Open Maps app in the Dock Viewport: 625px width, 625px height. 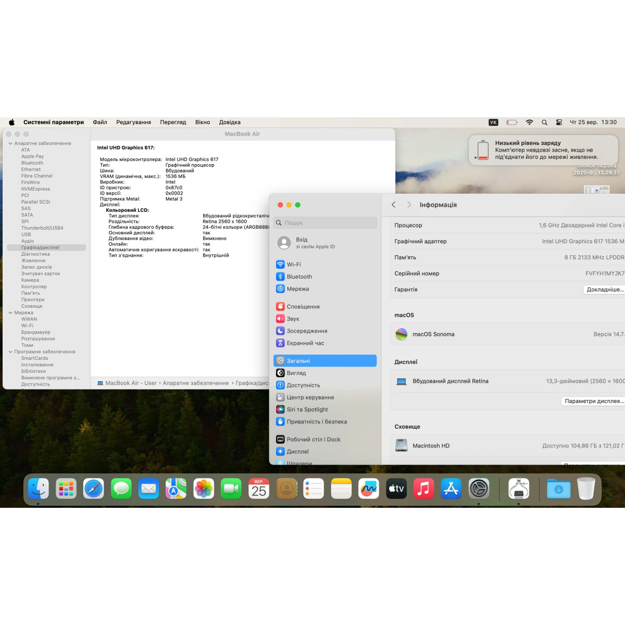(x=176, y=489)
